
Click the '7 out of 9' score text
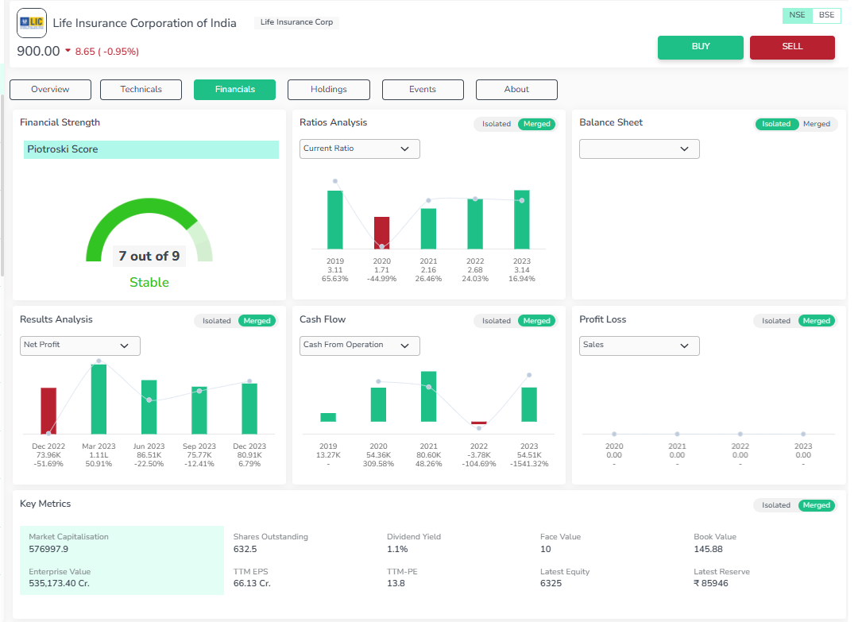tap(149, 256)
